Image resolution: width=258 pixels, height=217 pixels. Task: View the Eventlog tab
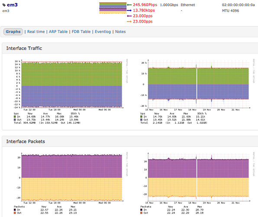[x=103, y=32]
